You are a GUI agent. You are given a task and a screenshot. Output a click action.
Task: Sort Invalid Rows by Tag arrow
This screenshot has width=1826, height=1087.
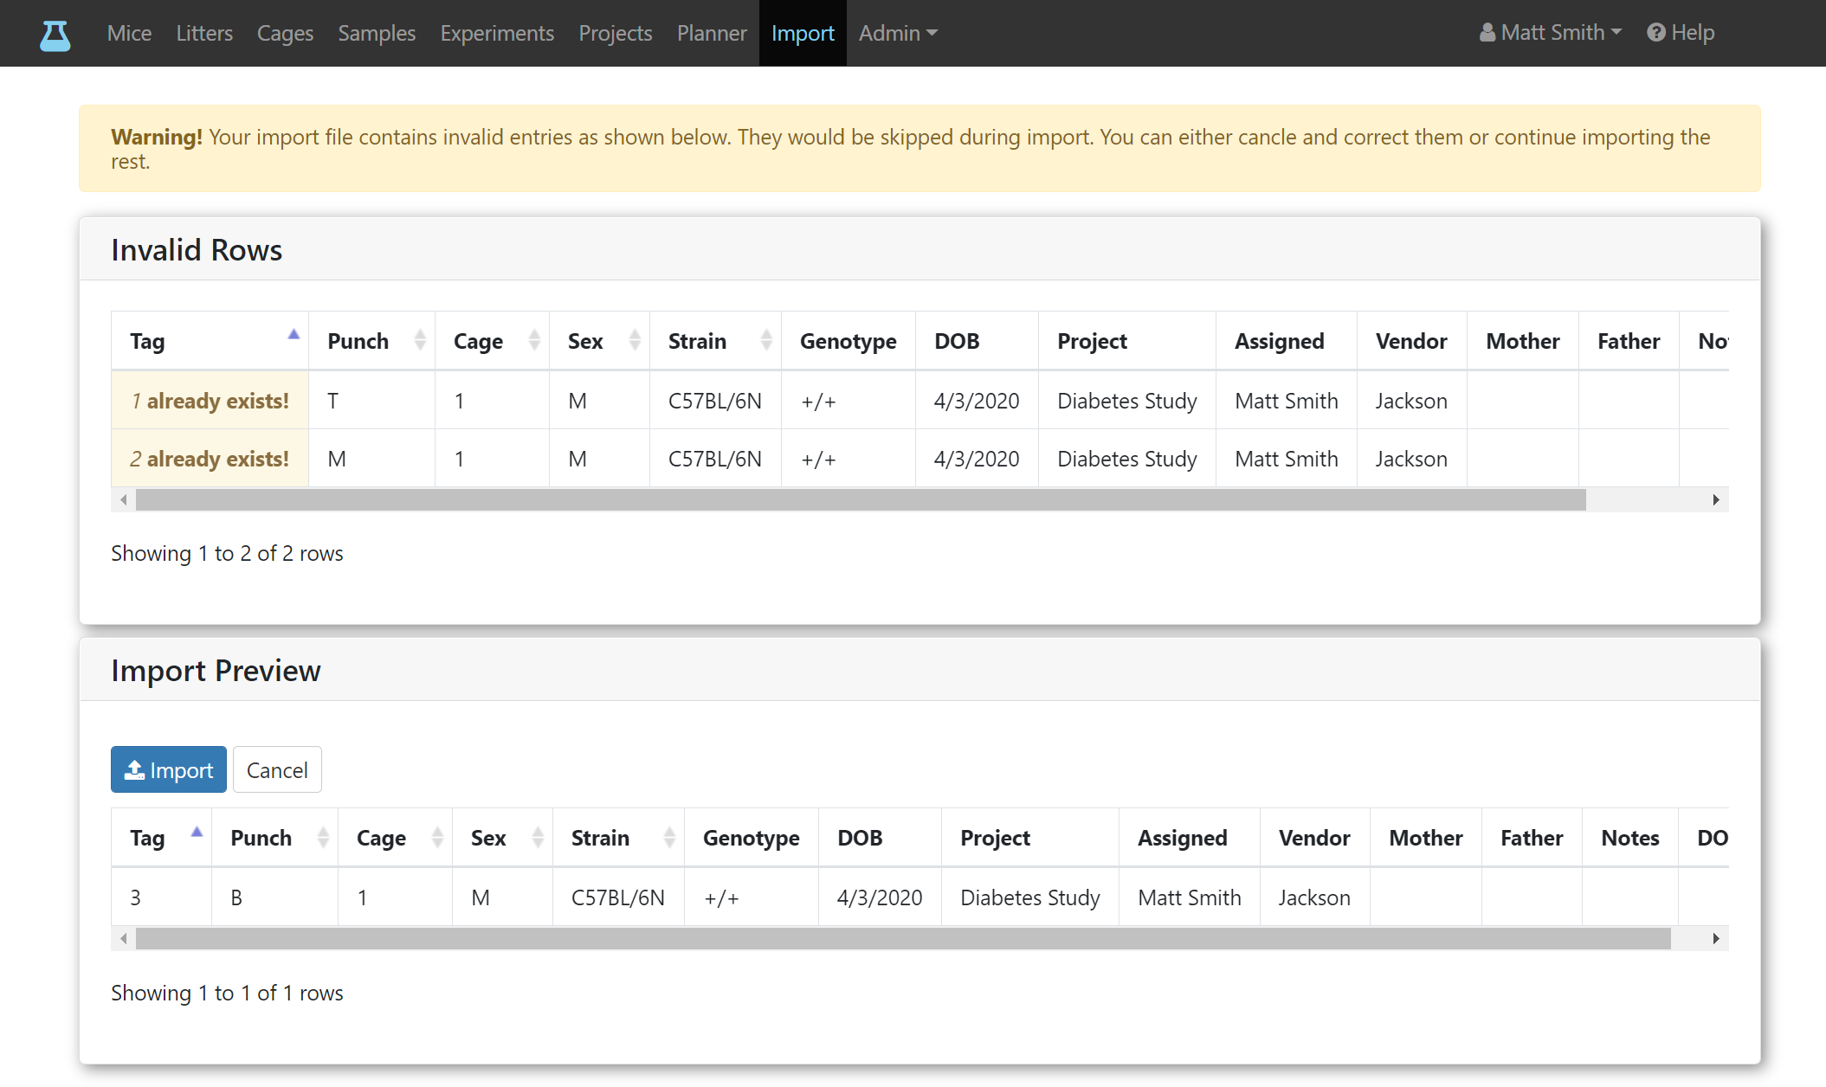(x=294, y=334)
